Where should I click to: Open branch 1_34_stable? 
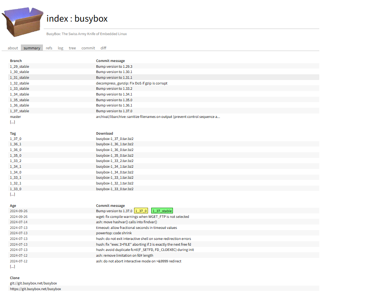tap(20, 94)
